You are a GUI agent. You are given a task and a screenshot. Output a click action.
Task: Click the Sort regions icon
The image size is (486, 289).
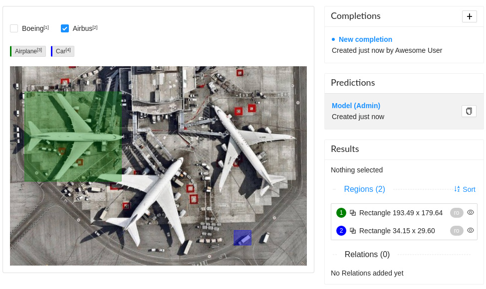(457, 189)
